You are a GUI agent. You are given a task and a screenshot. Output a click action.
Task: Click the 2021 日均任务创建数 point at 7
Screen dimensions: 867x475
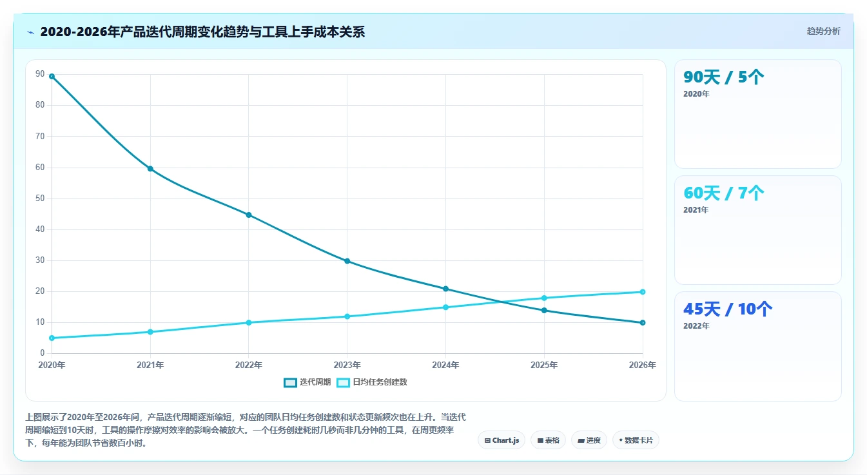150,332
